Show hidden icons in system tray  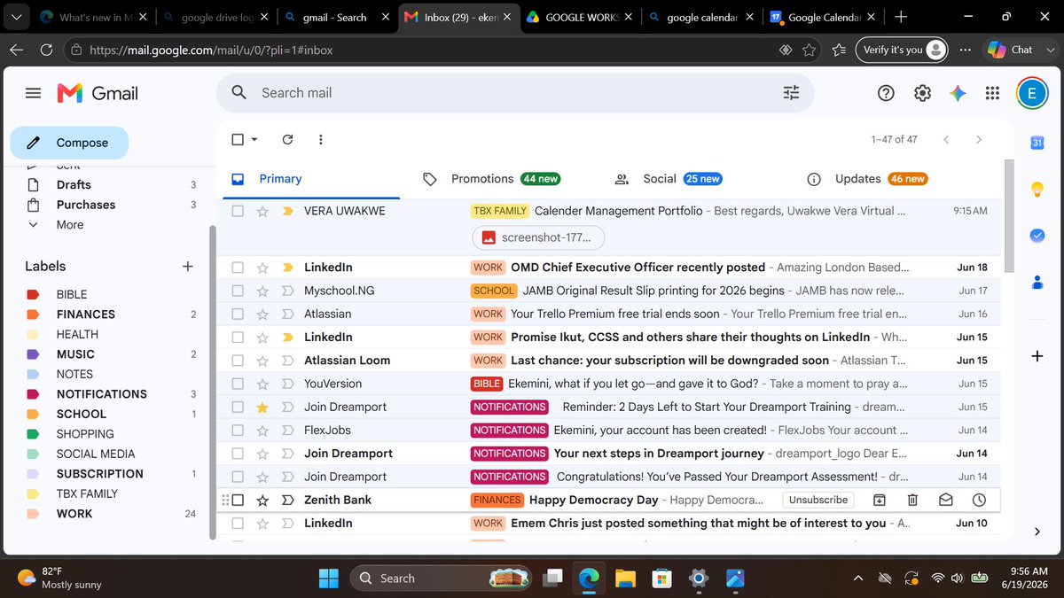tap(857, 578)
